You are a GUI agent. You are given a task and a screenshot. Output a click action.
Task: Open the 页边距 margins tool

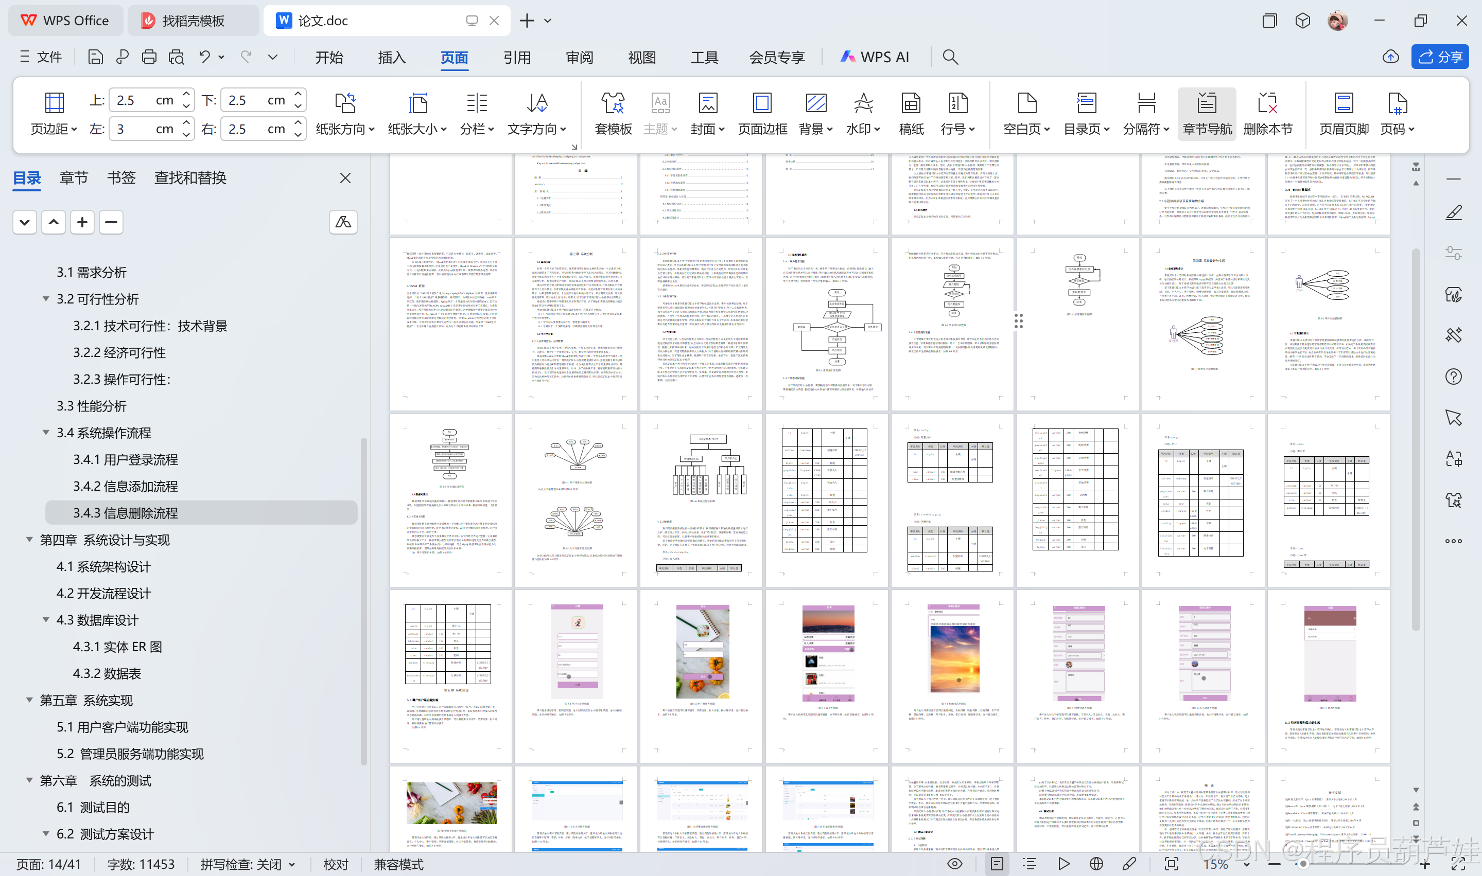click(54, 114)
